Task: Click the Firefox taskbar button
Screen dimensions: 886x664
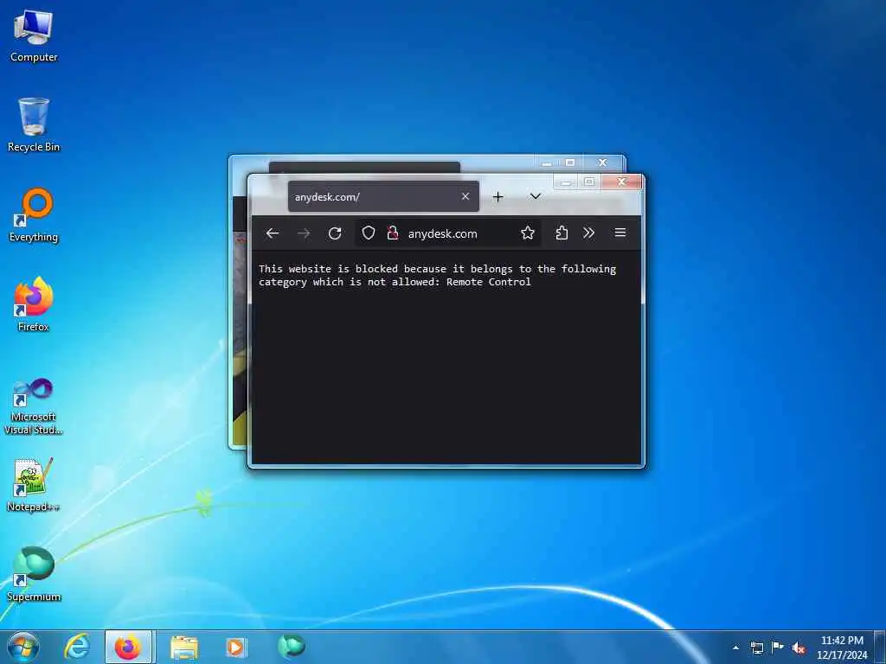Action: click(x=128, y=647)
